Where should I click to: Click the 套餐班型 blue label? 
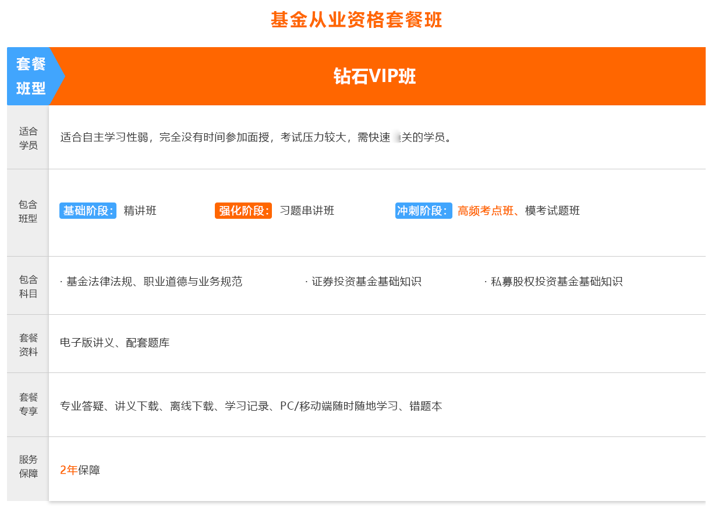click(x=31, y=76)
